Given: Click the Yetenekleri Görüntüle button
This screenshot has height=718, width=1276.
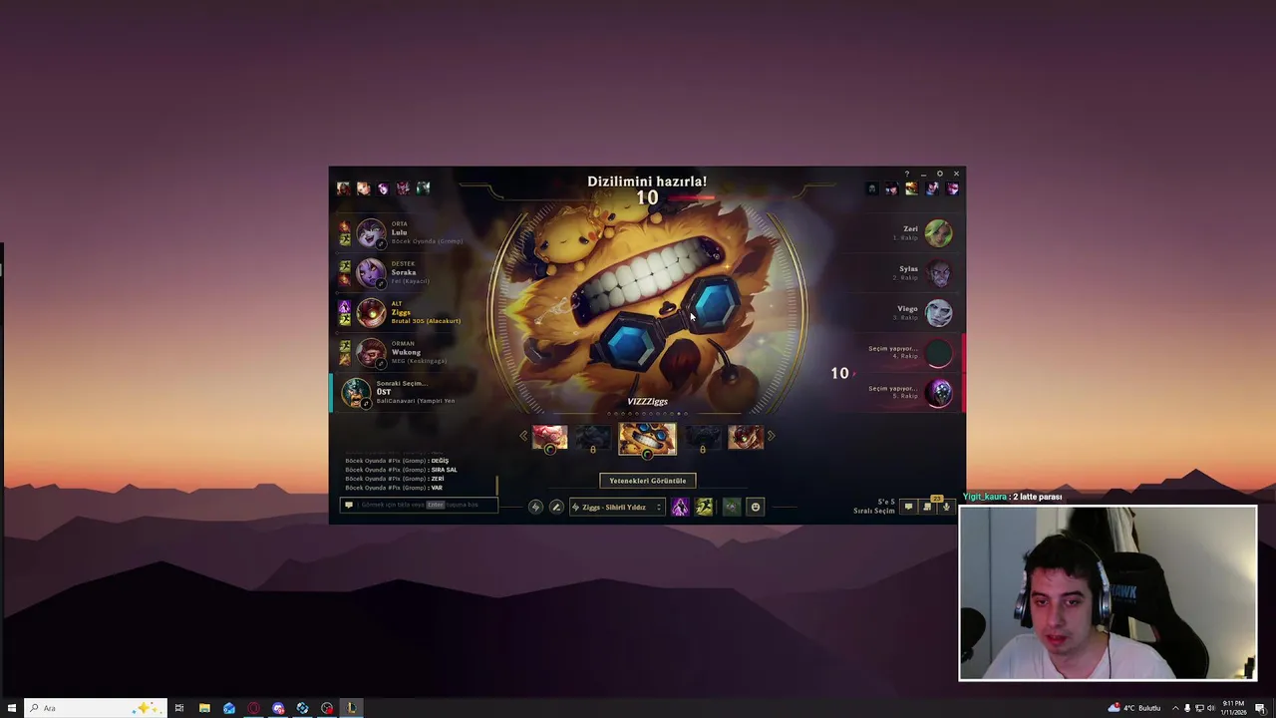Looking at the screenshot, I should click(x=647, y=481).
